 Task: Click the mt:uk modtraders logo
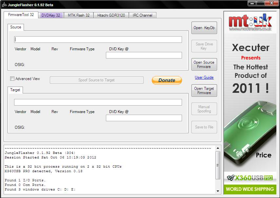click(250, 22)
